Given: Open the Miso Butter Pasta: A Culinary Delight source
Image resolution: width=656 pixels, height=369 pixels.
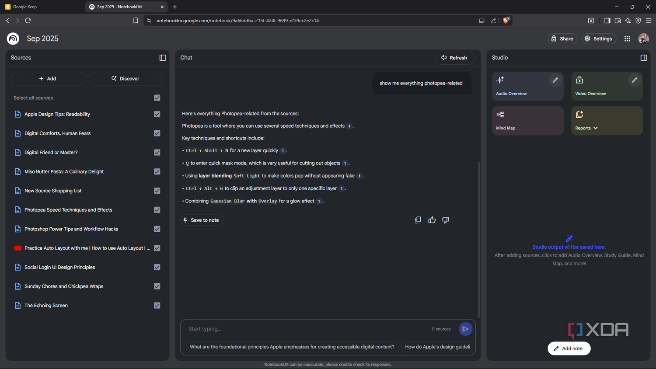Looking at the screenshot, I should [64, 171].
